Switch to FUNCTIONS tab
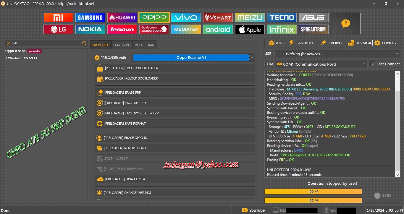The height and width of the screenshot is (214, 404). pyautogui.click(x=122, y=45)
